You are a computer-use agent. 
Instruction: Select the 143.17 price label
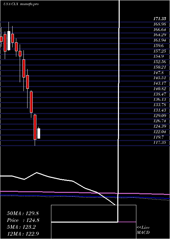(x=159, y=83)
